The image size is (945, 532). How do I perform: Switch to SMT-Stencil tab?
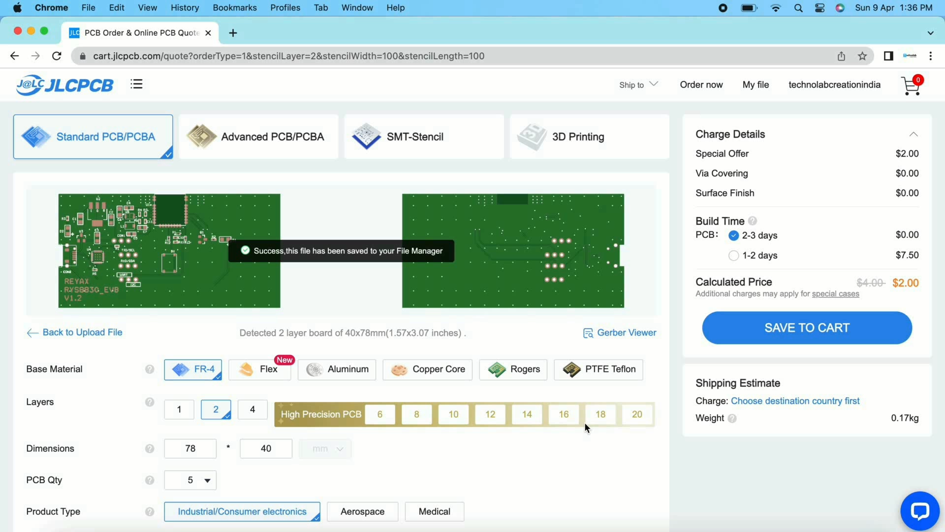click(x=424, y=137)
